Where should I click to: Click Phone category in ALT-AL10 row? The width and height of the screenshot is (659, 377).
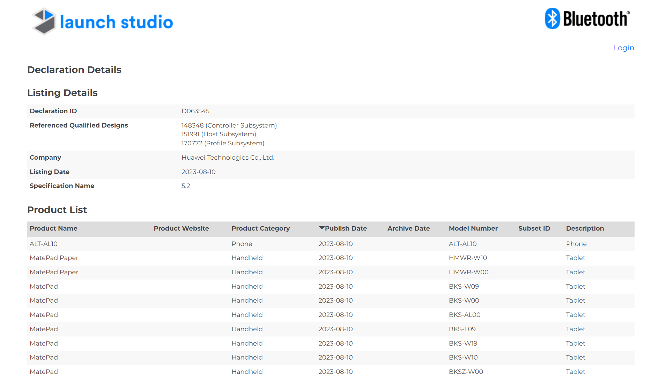point(242,244)
